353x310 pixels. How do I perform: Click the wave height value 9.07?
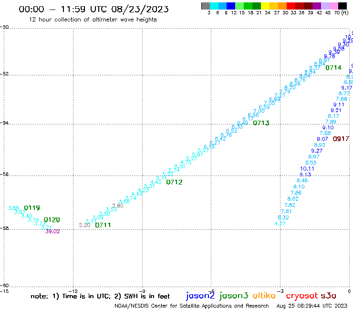pos(322,139)
